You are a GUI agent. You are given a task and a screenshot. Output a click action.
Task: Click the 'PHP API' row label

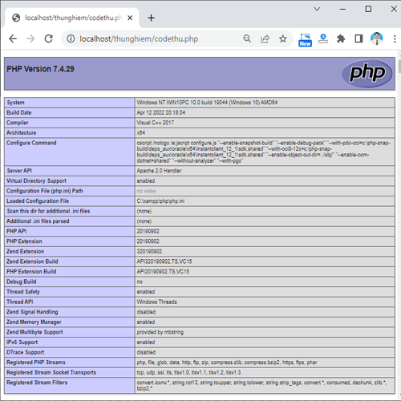17,231
